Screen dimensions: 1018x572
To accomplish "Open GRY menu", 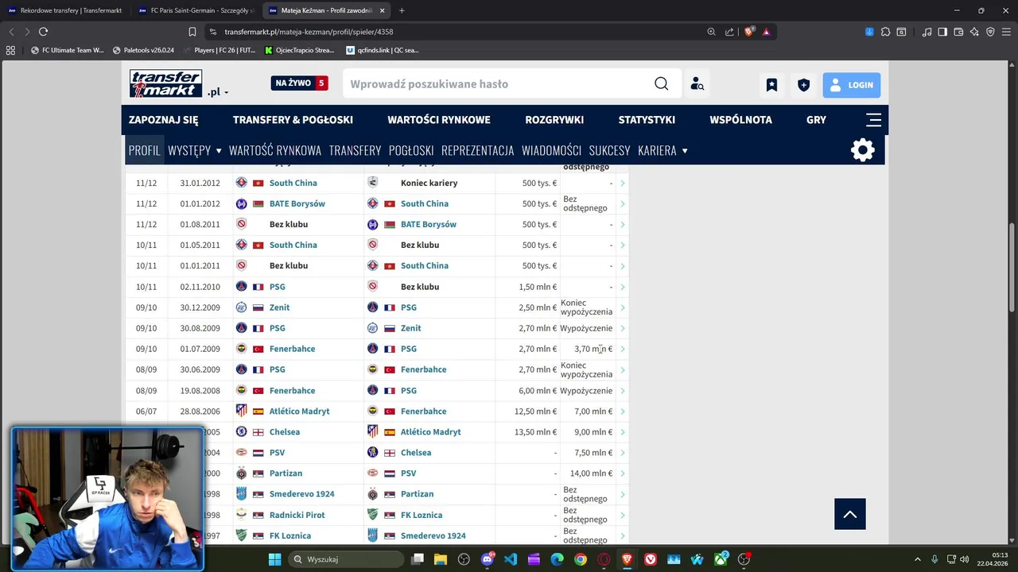I will 816,120.
